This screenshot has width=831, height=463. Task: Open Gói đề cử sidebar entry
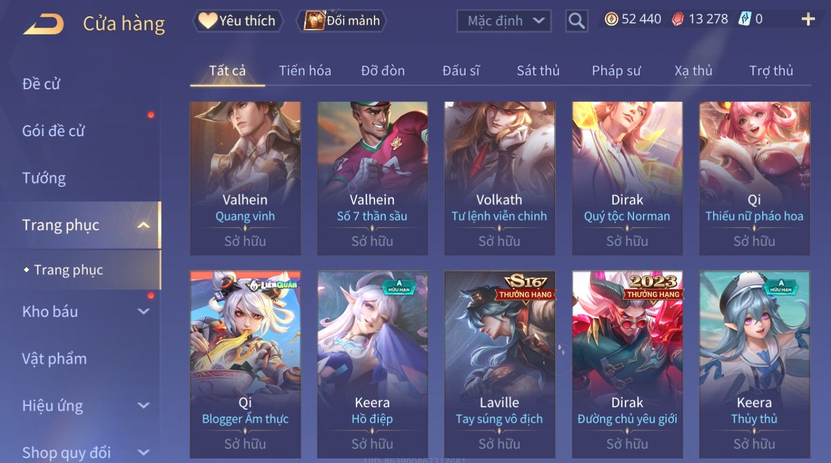pos(53,131)
